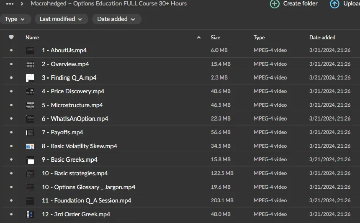Viewport: 360px width, 223px height.
Task: Click the file icon for 3 - Finding Q_A.mp4
Action: pyautogui.click(x=30, y=78)
